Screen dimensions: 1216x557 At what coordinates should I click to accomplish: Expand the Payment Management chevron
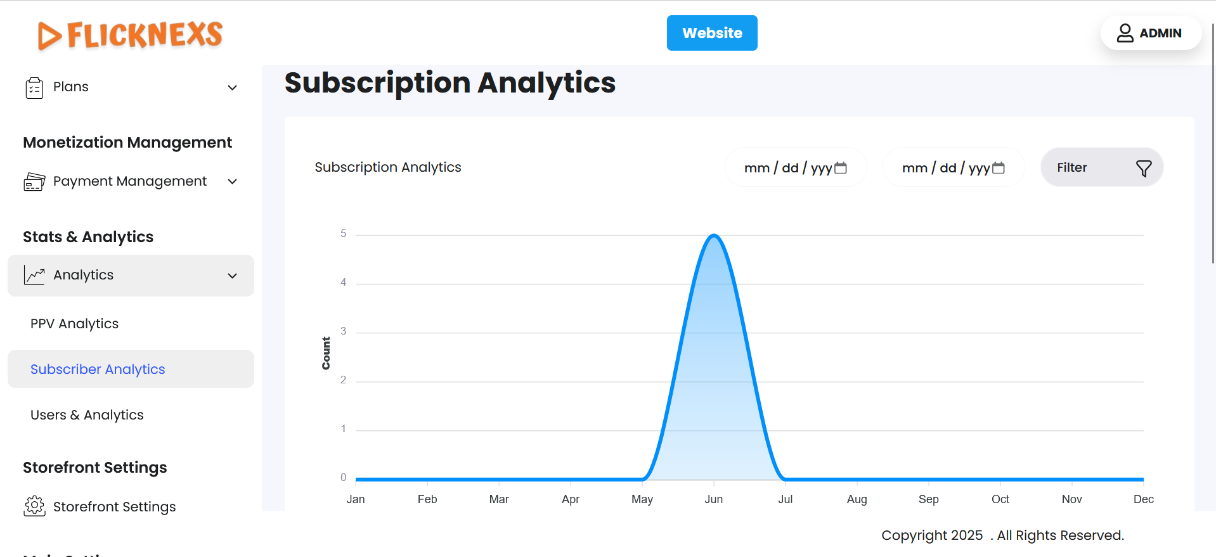click(233, 182)
